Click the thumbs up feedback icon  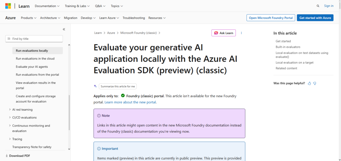point(309,83)
